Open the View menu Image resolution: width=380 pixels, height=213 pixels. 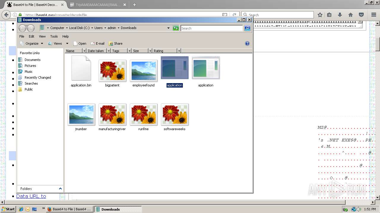(x=42, y=36)
